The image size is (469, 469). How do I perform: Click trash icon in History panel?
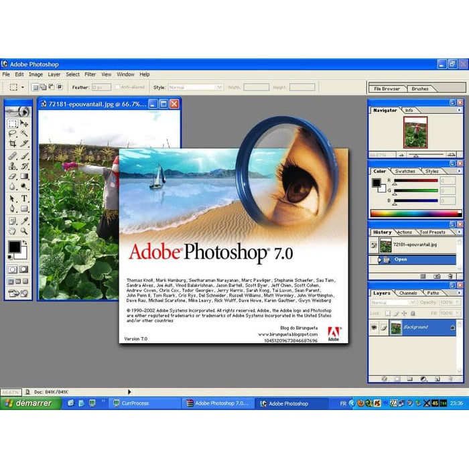(450, 276)
